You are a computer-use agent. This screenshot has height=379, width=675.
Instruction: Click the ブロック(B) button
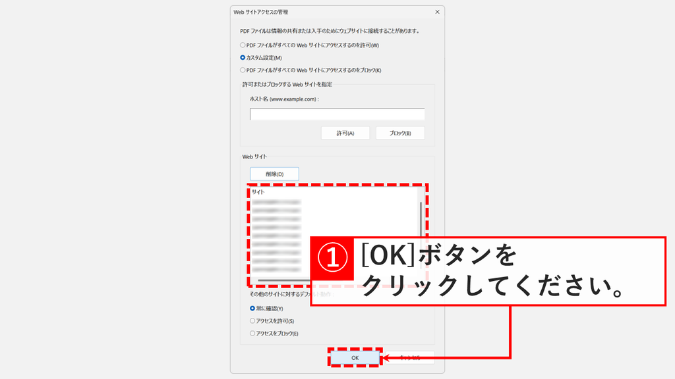400,133
